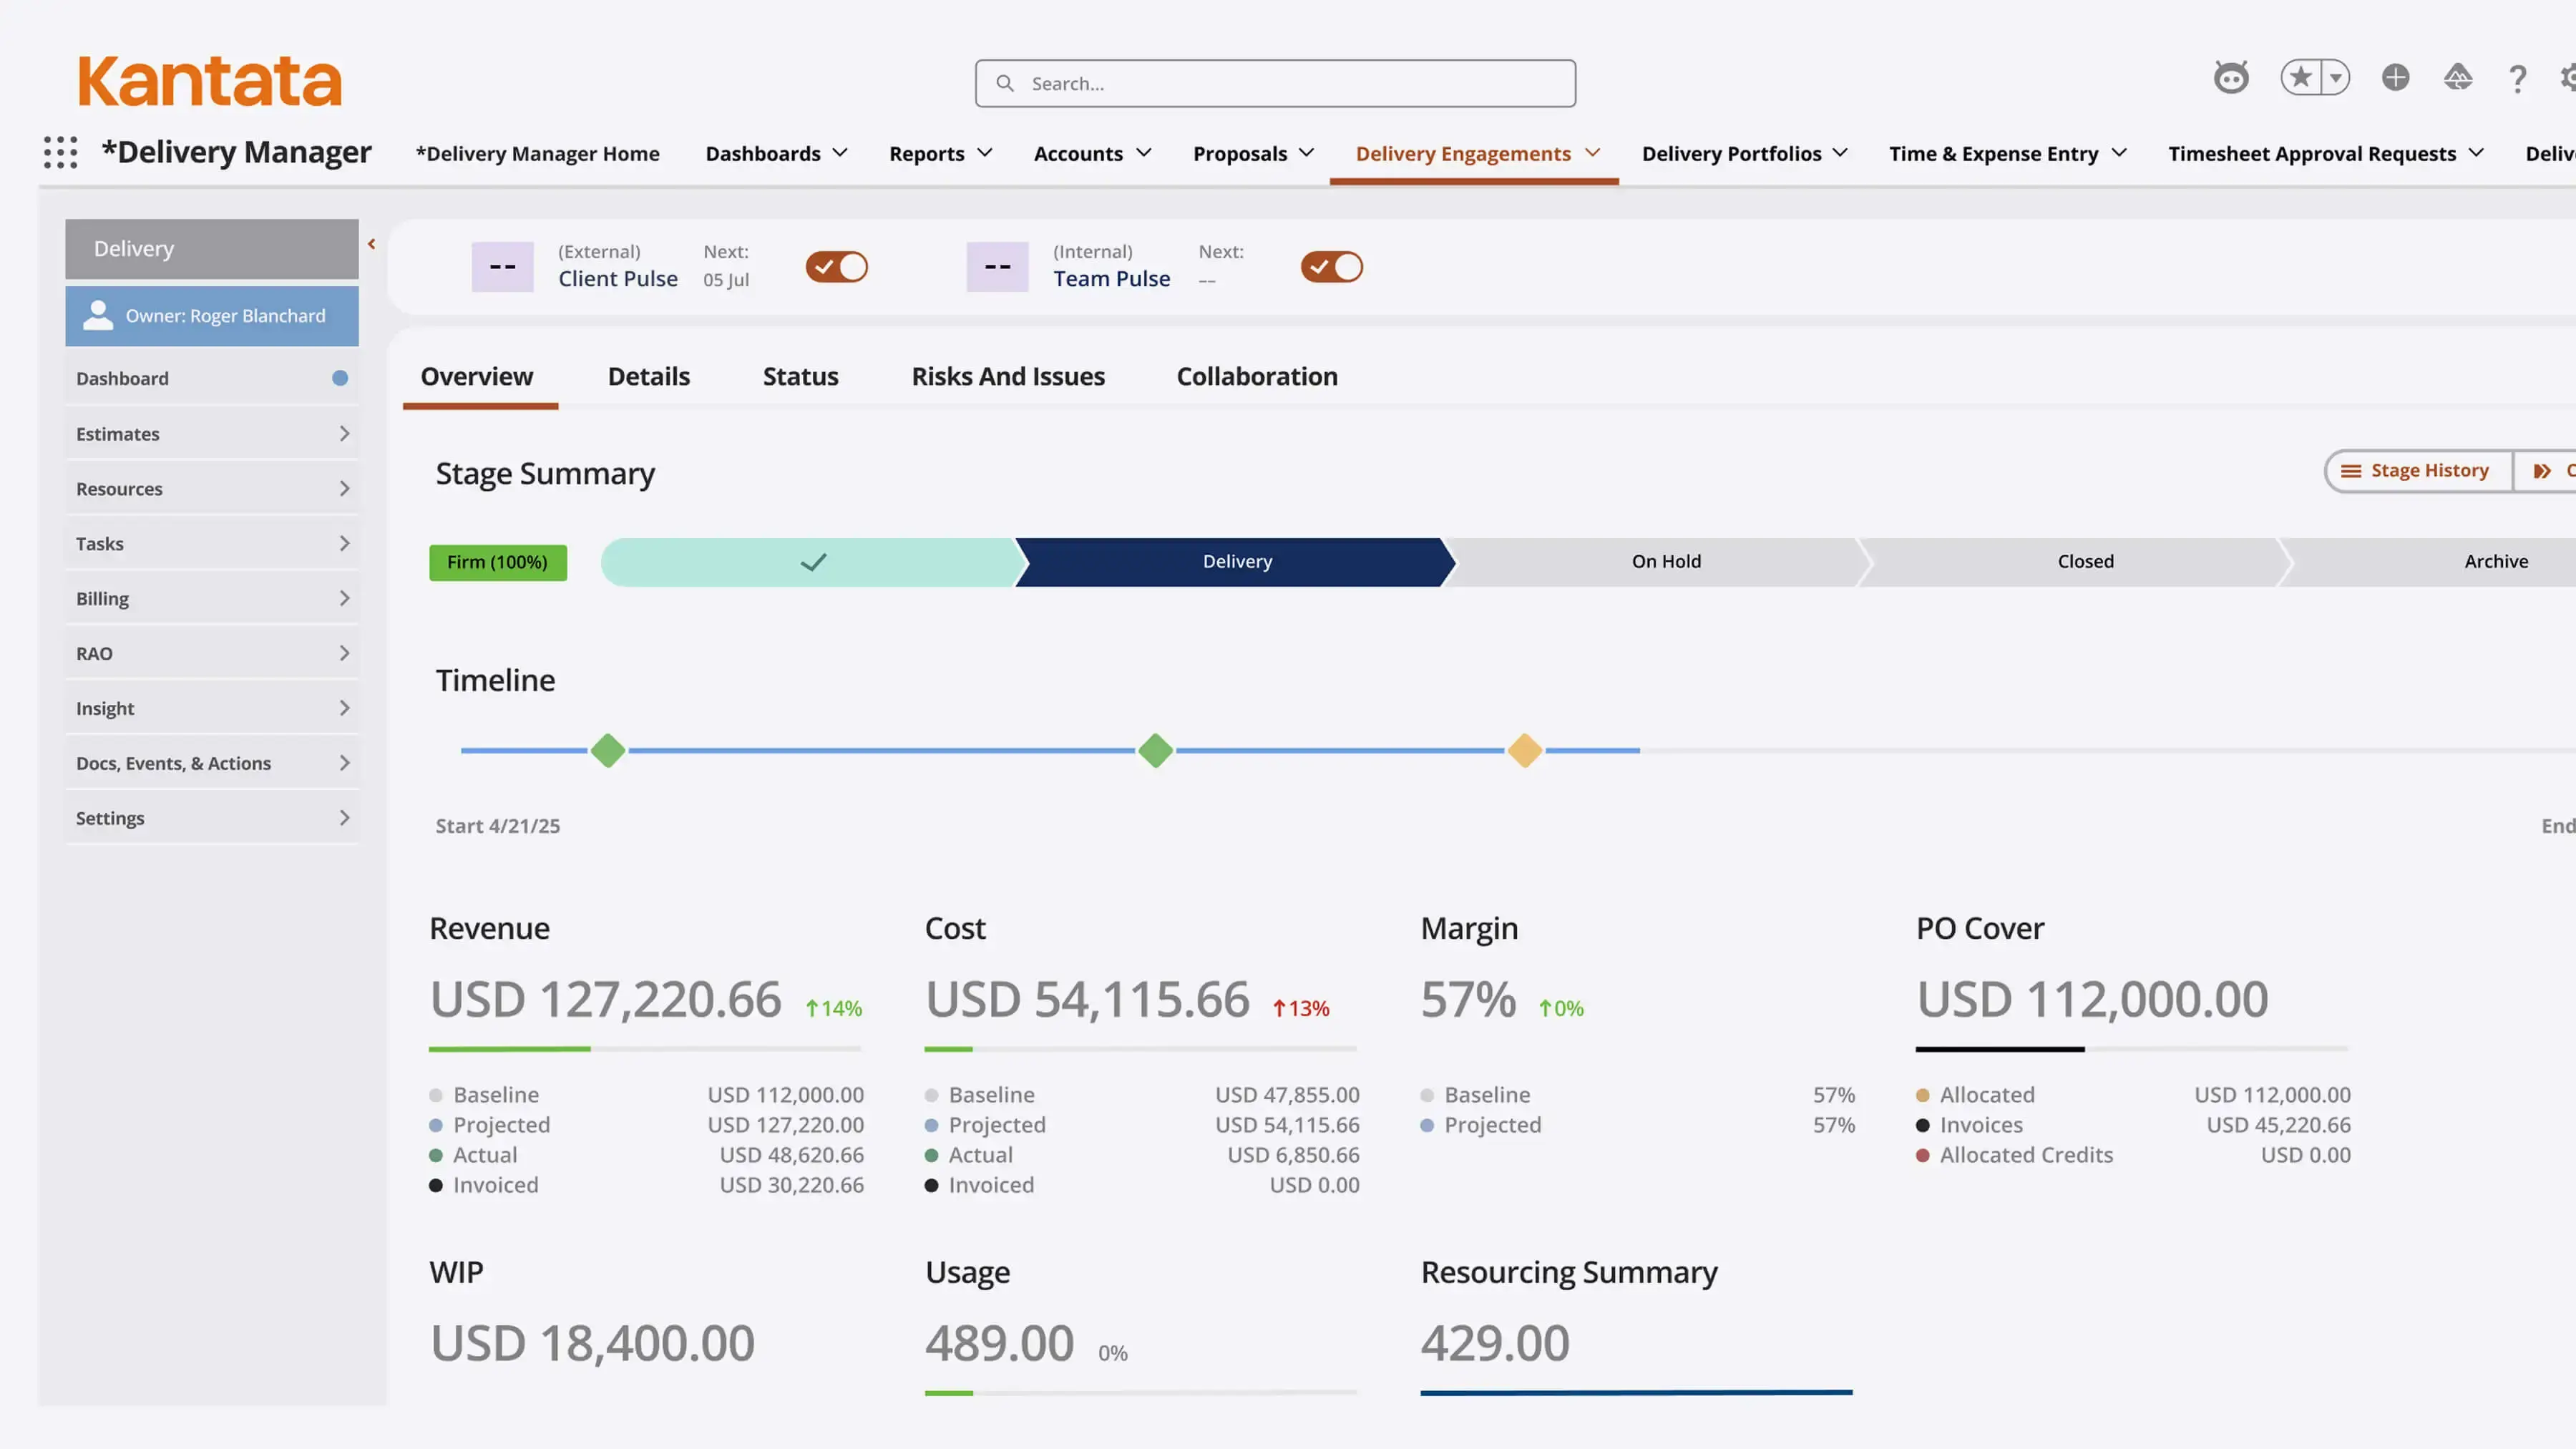Open the Collaboration tab
Screen dimensions: 2576x1449
coord(1256,377)
